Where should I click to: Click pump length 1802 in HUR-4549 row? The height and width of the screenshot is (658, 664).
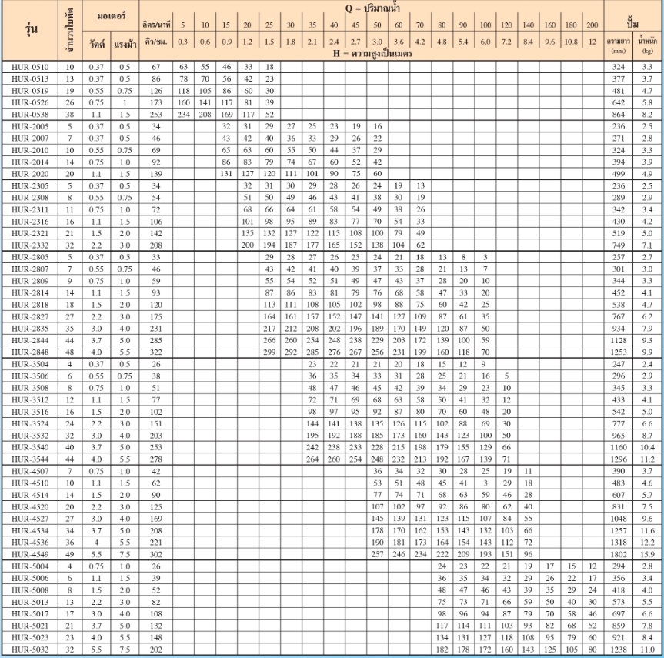[x=619, y=554]
